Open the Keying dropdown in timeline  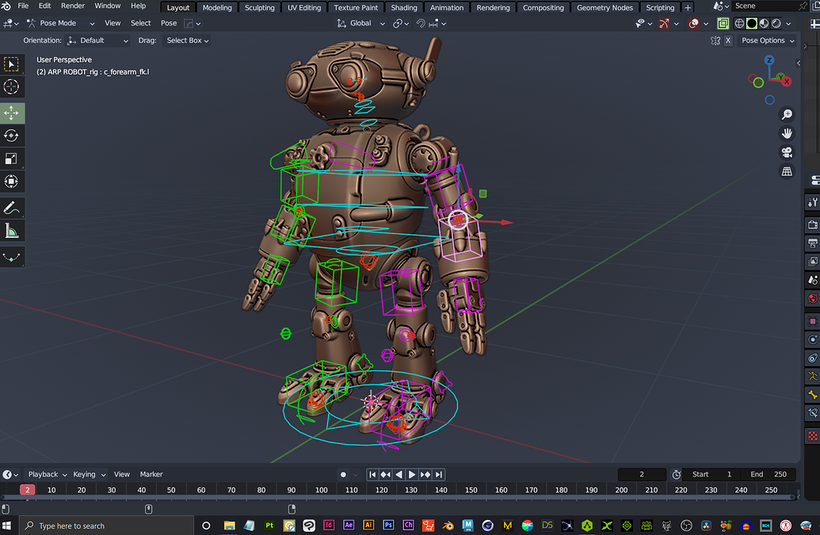pyautogui.click(x=89, y=474)
